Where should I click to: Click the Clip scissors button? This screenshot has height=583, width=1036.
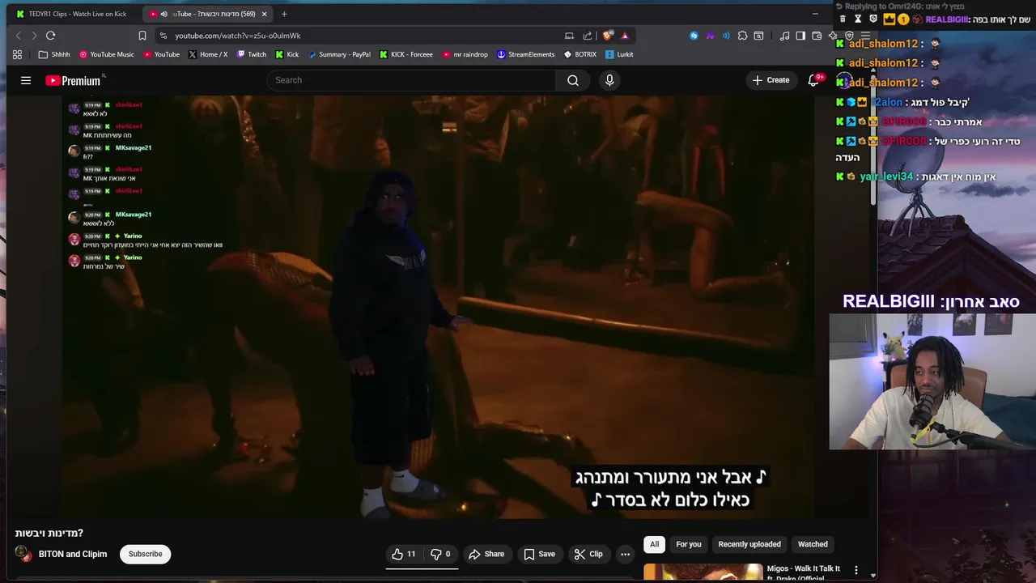[x=588, y=554]
